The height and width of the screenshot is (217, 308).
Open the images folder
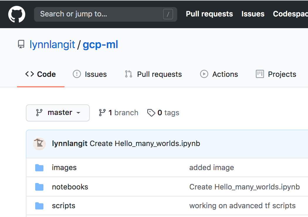pyautogui.click(x=64, y=167)
